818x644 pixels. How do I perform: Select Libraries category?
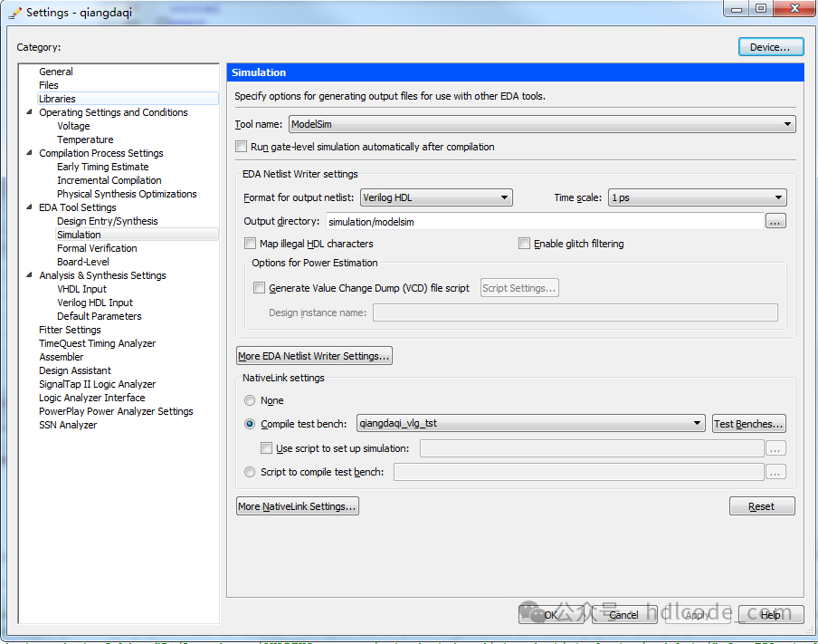coord(57,99)
